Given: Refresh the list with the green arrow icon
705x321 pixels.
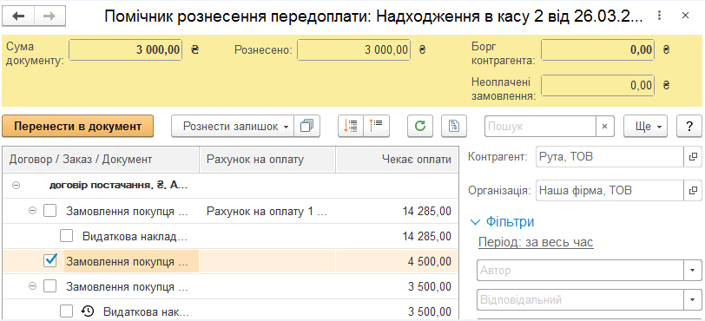Looking at the screenshot, I should (420, 127).
